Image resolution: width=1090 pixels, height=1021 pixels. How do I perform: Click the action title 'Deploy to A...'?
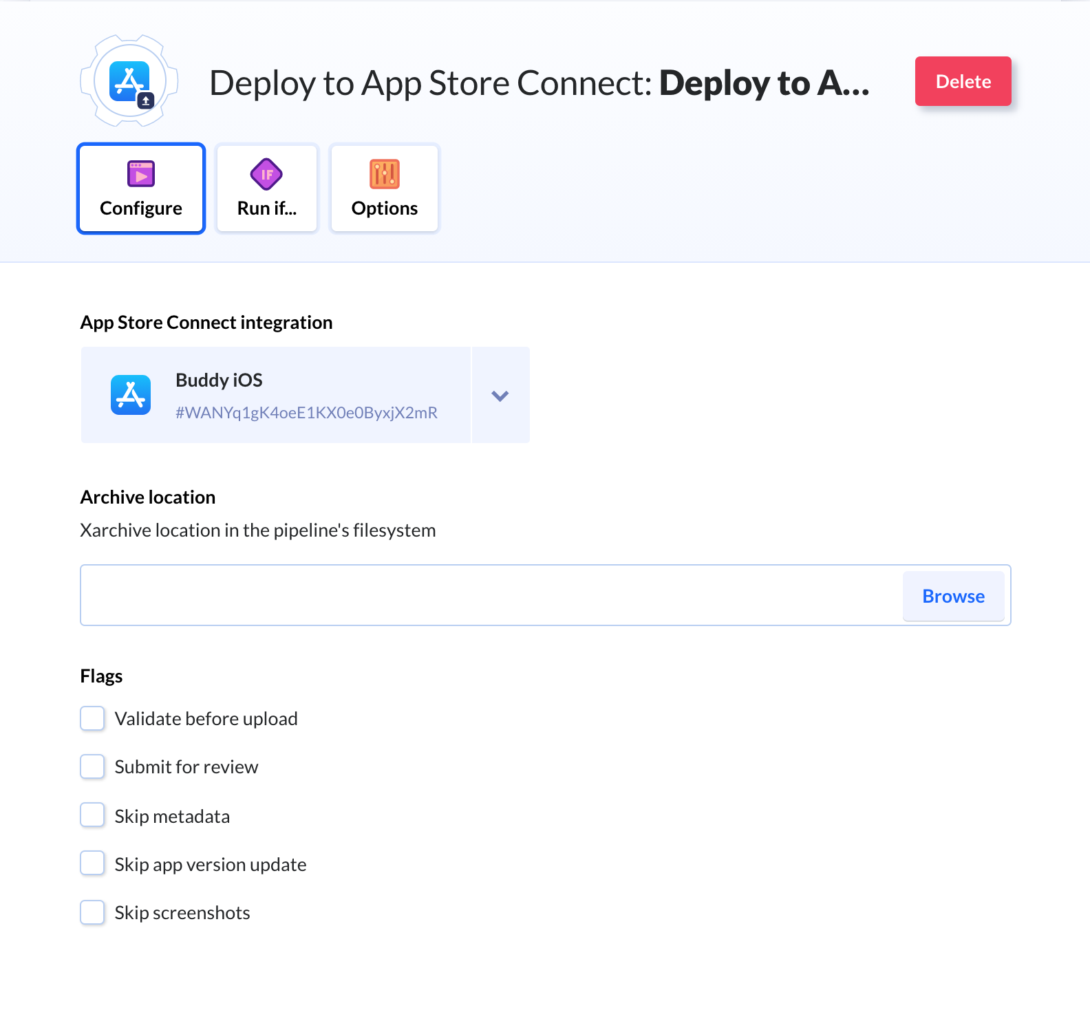765,83
